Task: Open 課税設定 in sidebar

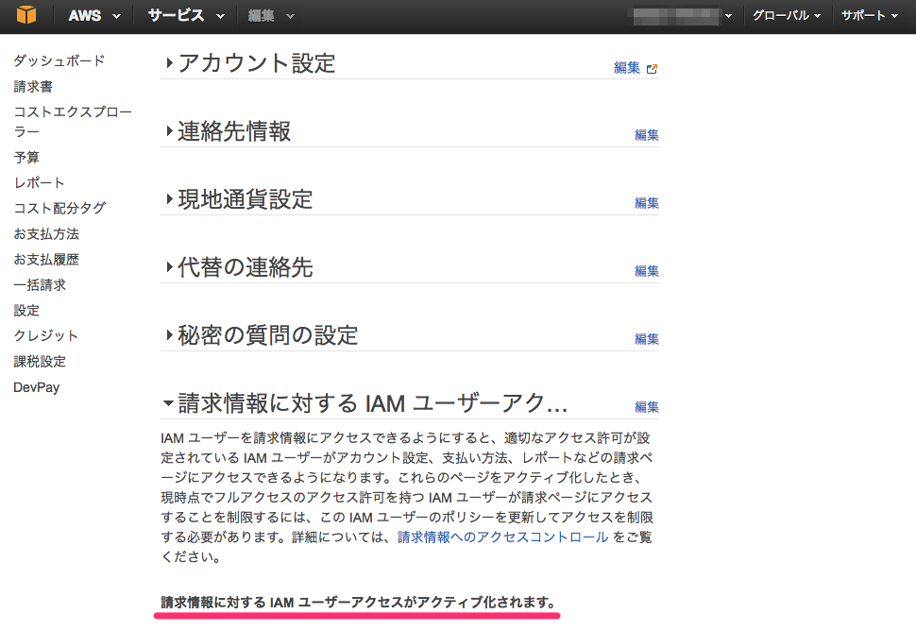Action: tap(40, 362)
